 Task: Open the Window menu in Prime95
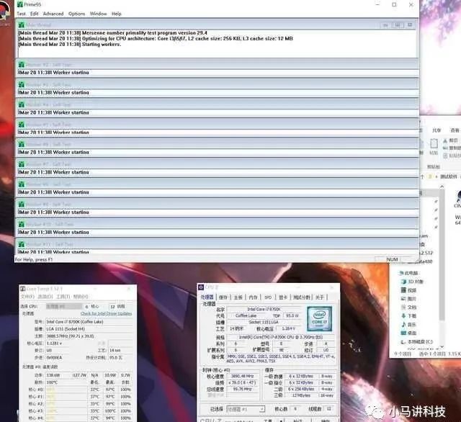(98, 14)
